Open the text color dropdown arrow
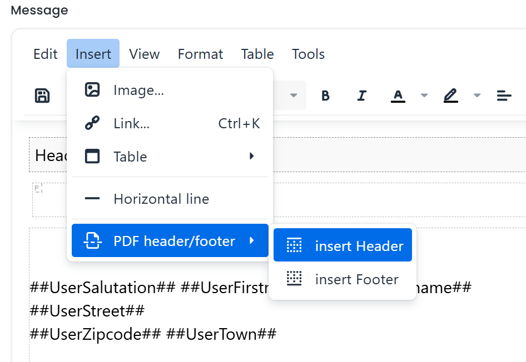The height and width of the screenshot is (362, 526). (424, 95)
